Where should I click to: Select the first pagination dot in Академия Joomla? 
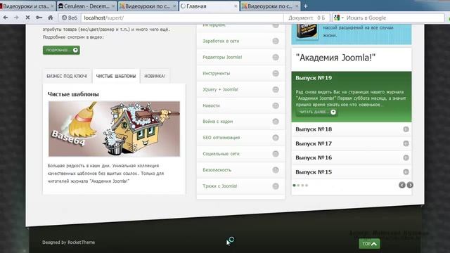click(294, 186)
